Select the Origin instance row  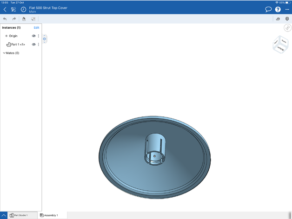click(21, 36)
